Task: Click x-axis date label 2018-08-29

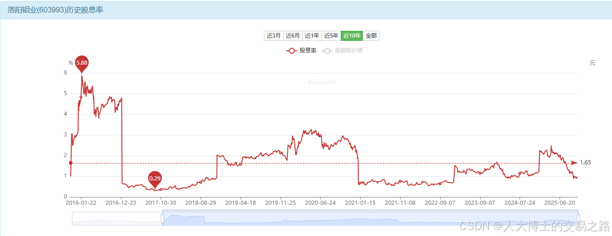Action: [200, 202]
